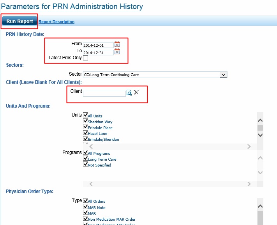This screenshot has width=277, height=225.
Task: Click the Run Report button
Action: [19, 21]
